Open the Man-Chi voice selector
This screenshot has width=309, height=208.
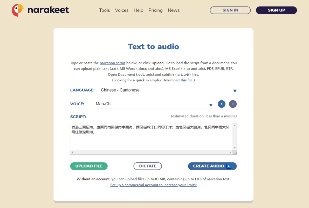[154, 104]
